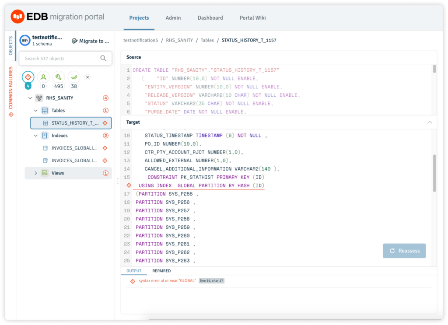Click the Indexes failure count badge

point(106,136)
